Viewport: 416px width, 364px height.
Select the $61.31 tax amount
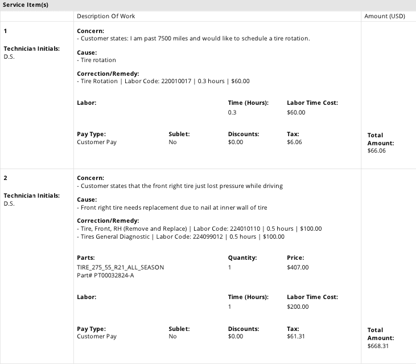click(296, 337)
